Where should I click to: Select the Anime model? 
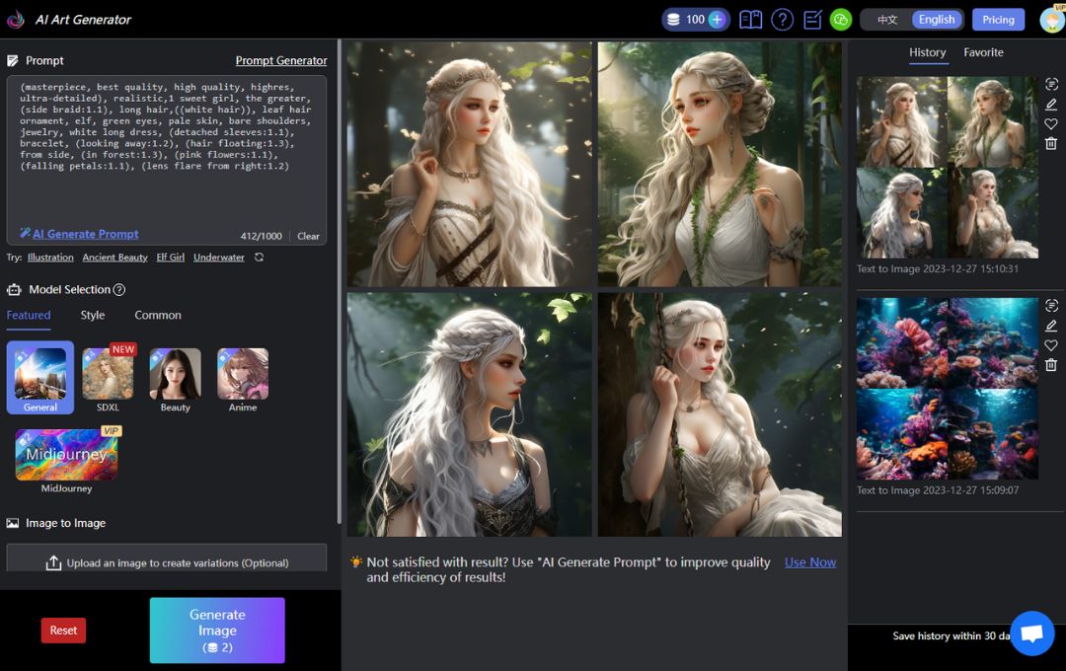[243, 380]
